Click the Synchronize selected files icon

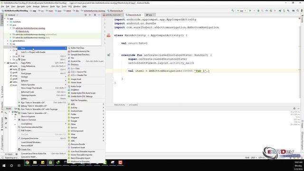(x=19, y=127)
